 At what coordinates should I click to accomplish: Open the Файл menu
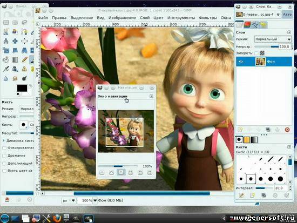[x=43, y=18]
